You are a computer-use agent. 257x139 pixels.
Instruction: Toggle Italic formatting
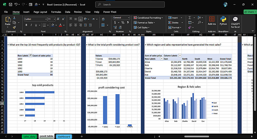pos(31,25)
